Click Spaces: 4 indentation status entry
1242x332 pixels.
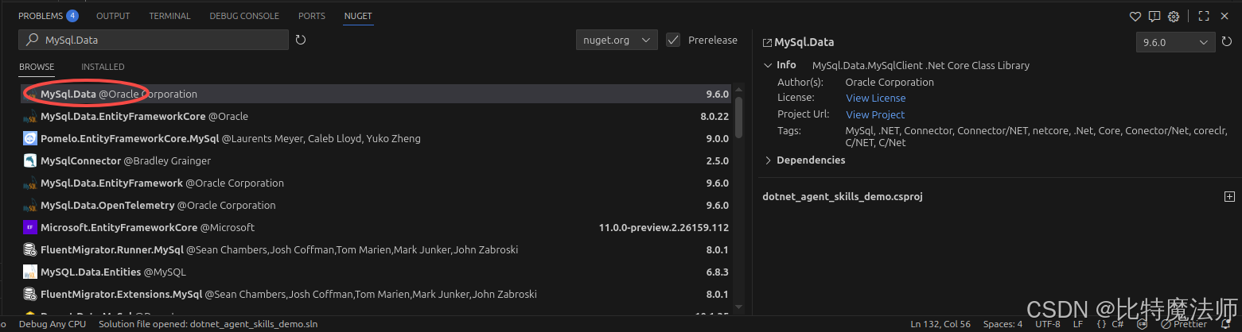[x=1003, y=324]
